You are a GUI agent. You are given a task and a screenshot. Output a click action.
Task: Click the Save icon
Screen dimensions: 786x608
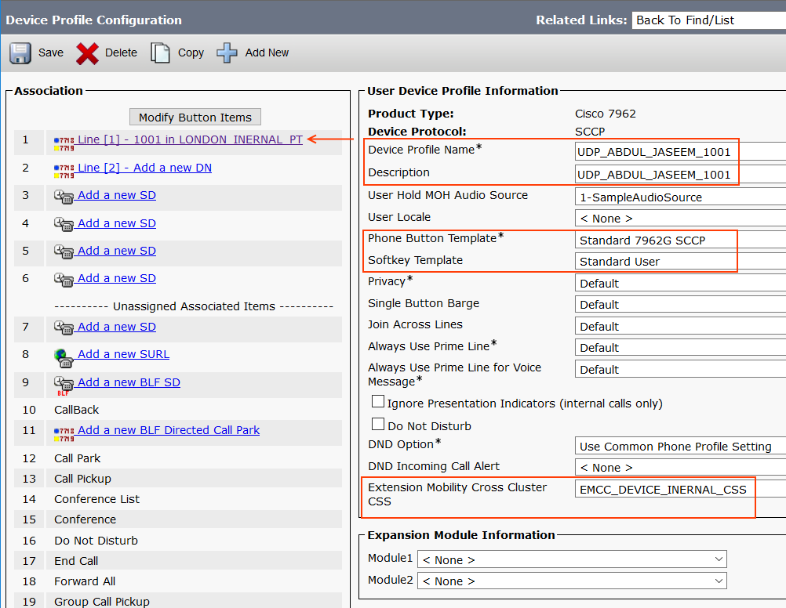pyautogui.click(x=20, y=52)
